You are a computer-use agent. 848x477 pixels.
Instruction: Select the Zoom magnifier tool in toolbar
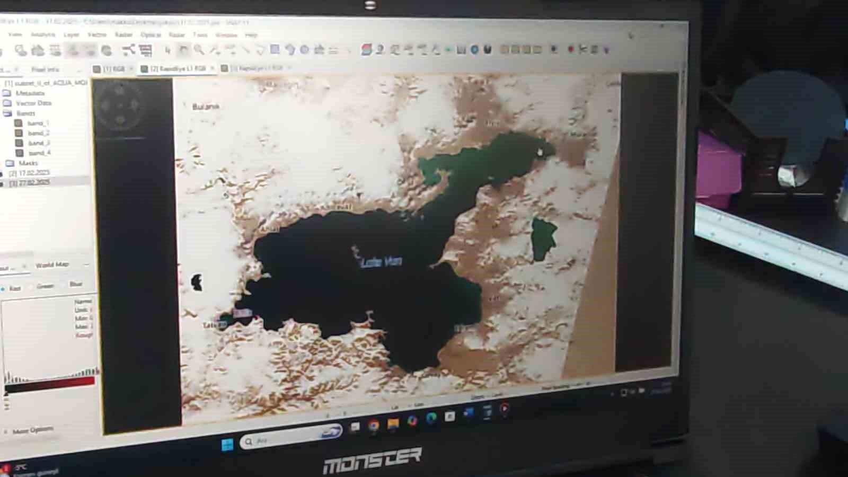coord(199,50)
